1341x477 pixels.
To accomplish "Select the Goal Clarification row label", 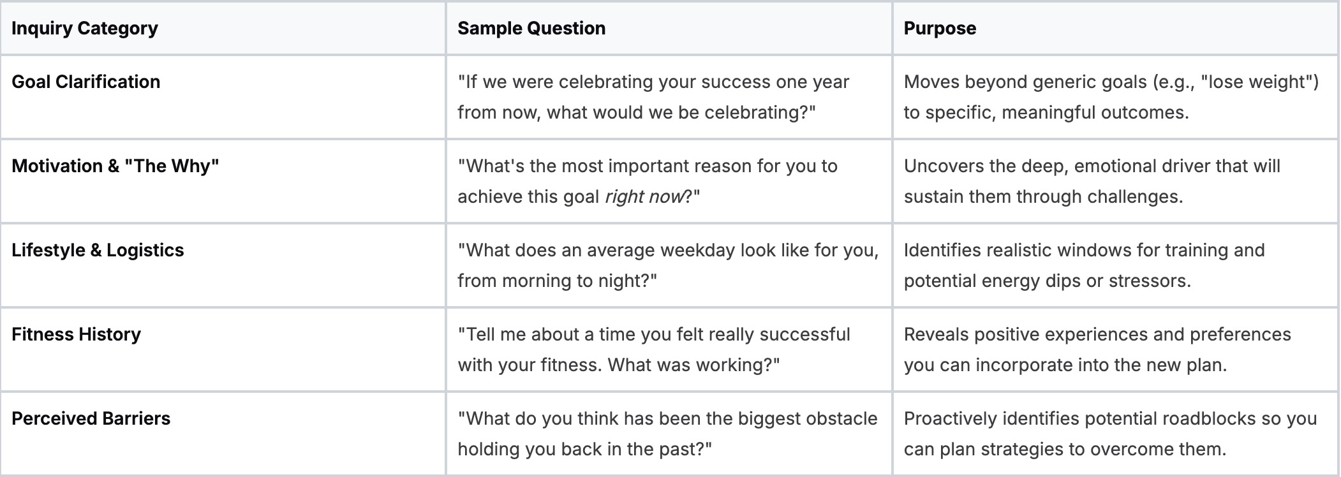I will point(86,82).
